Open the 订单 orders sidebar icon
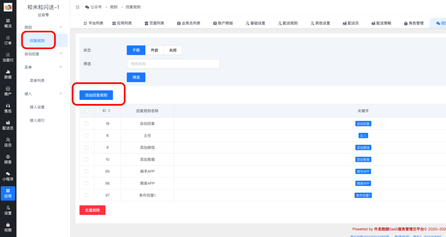Image resolution: width=446 pixels, height=237 pixels. coord(8,41)
